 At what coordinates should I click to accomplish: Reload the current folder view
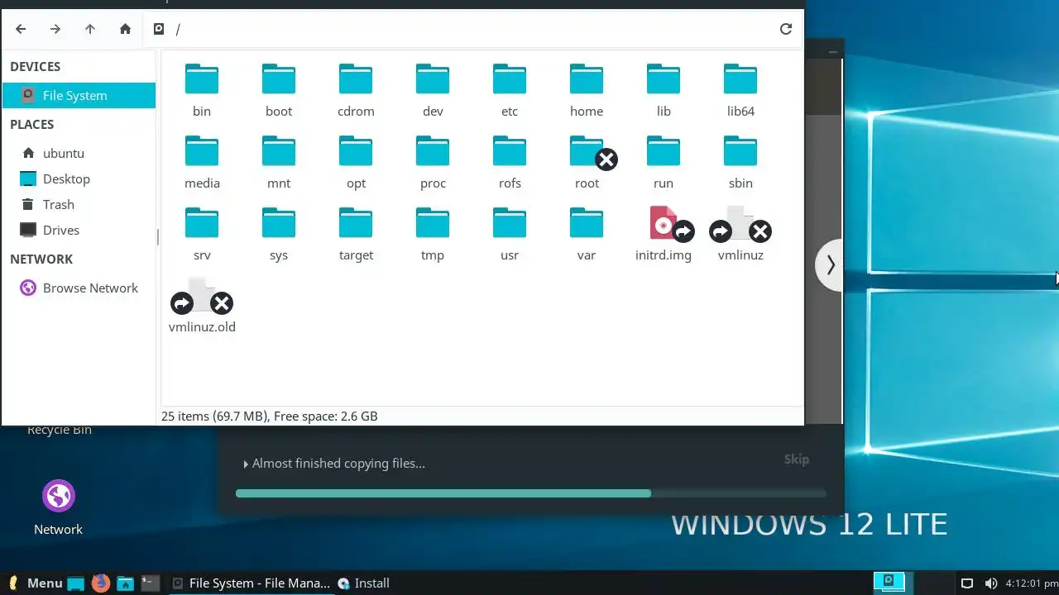click(786, 29)
